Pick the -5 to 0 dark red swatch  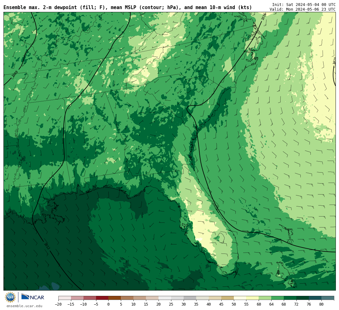[102, 298]
